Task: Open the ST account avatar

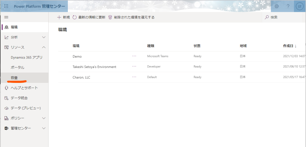Action: pos(299,7)
